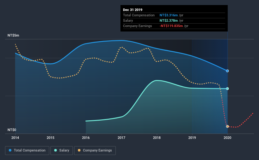Screen dimensions: 259x160
Task: Toggle the Total Compensation legend button
Action: point(27,151)
